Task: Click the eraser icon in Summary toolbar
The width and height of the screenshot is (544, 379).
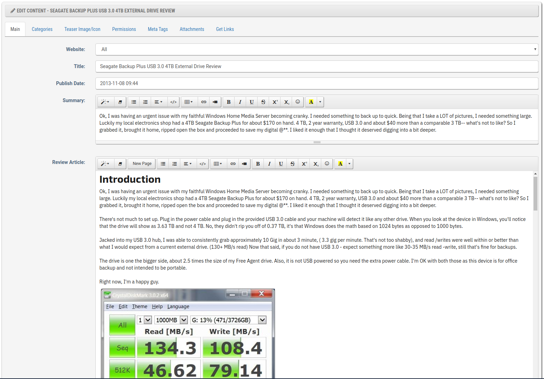Action: click(x=120, y=102)
